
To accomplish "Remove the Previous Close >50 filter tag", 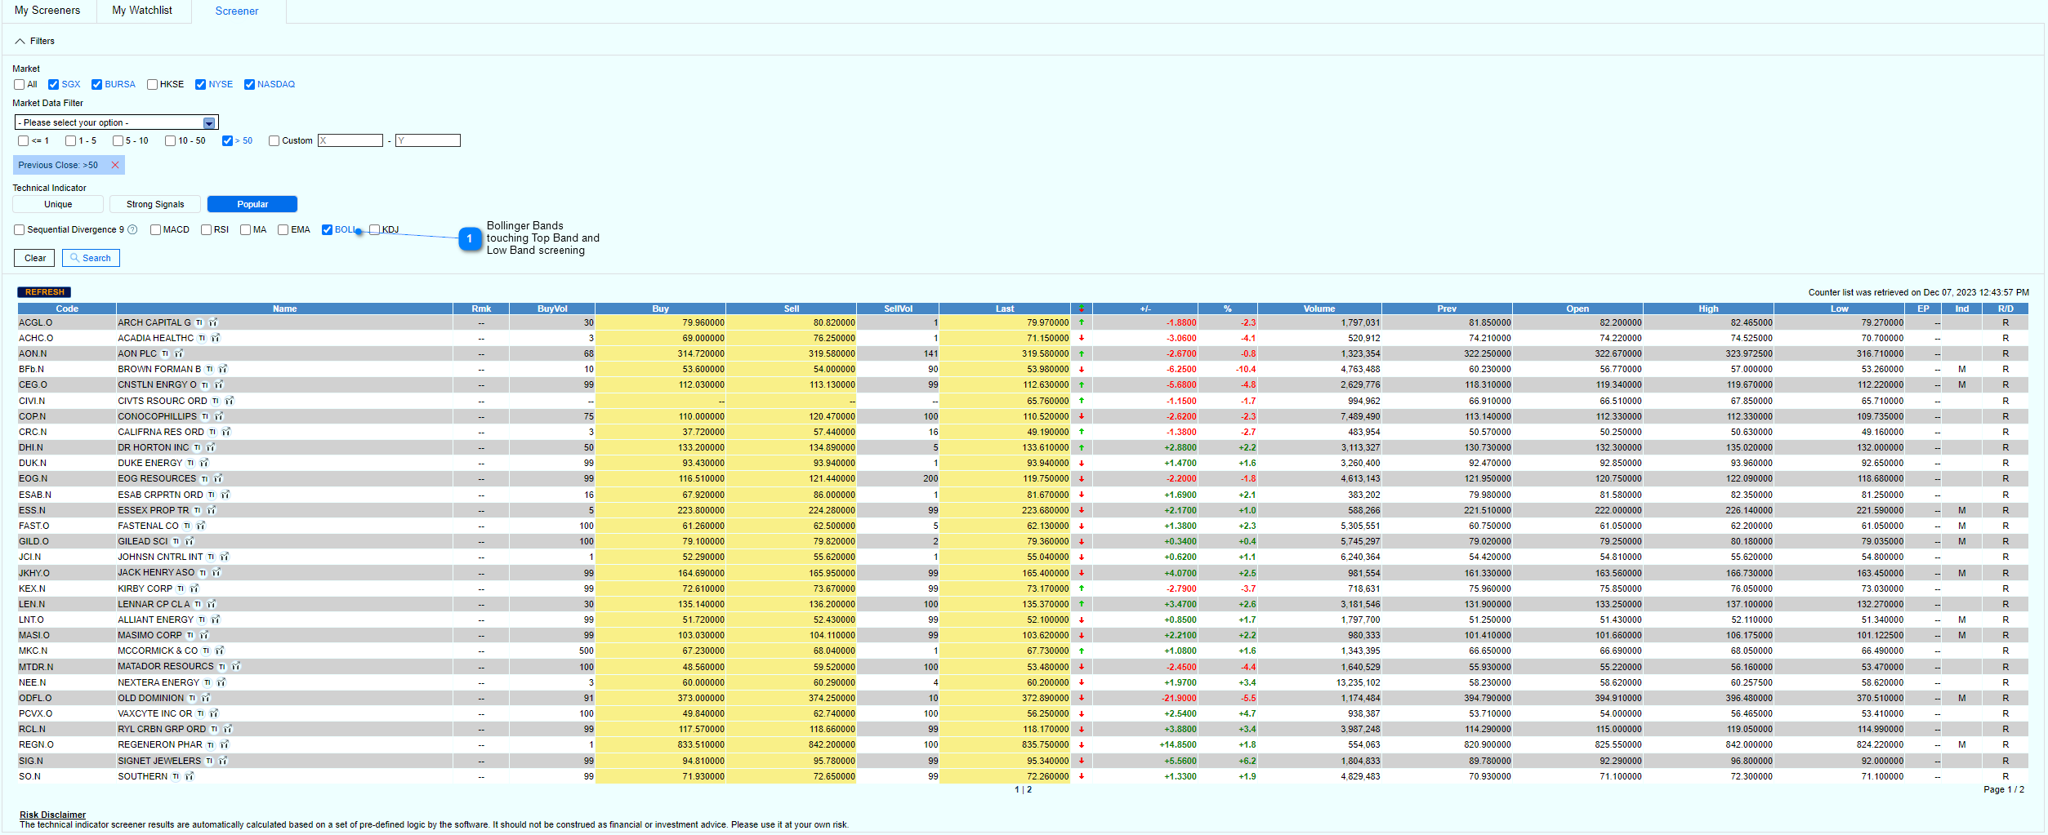I will (115, 165).
